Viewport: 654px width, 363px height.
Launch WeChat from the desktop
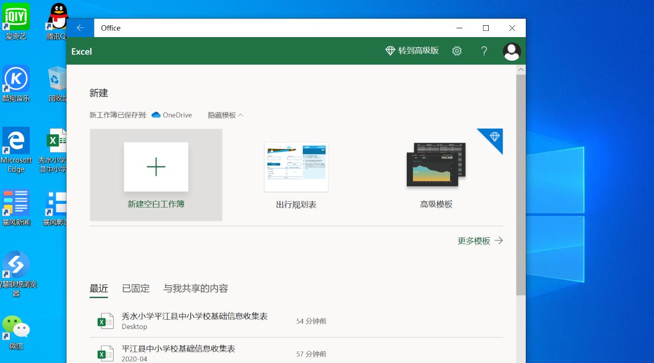point(16,327)
